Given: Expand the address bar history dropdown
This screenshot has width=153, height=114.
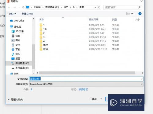Looking at the screenshot, I should [95, 7].
